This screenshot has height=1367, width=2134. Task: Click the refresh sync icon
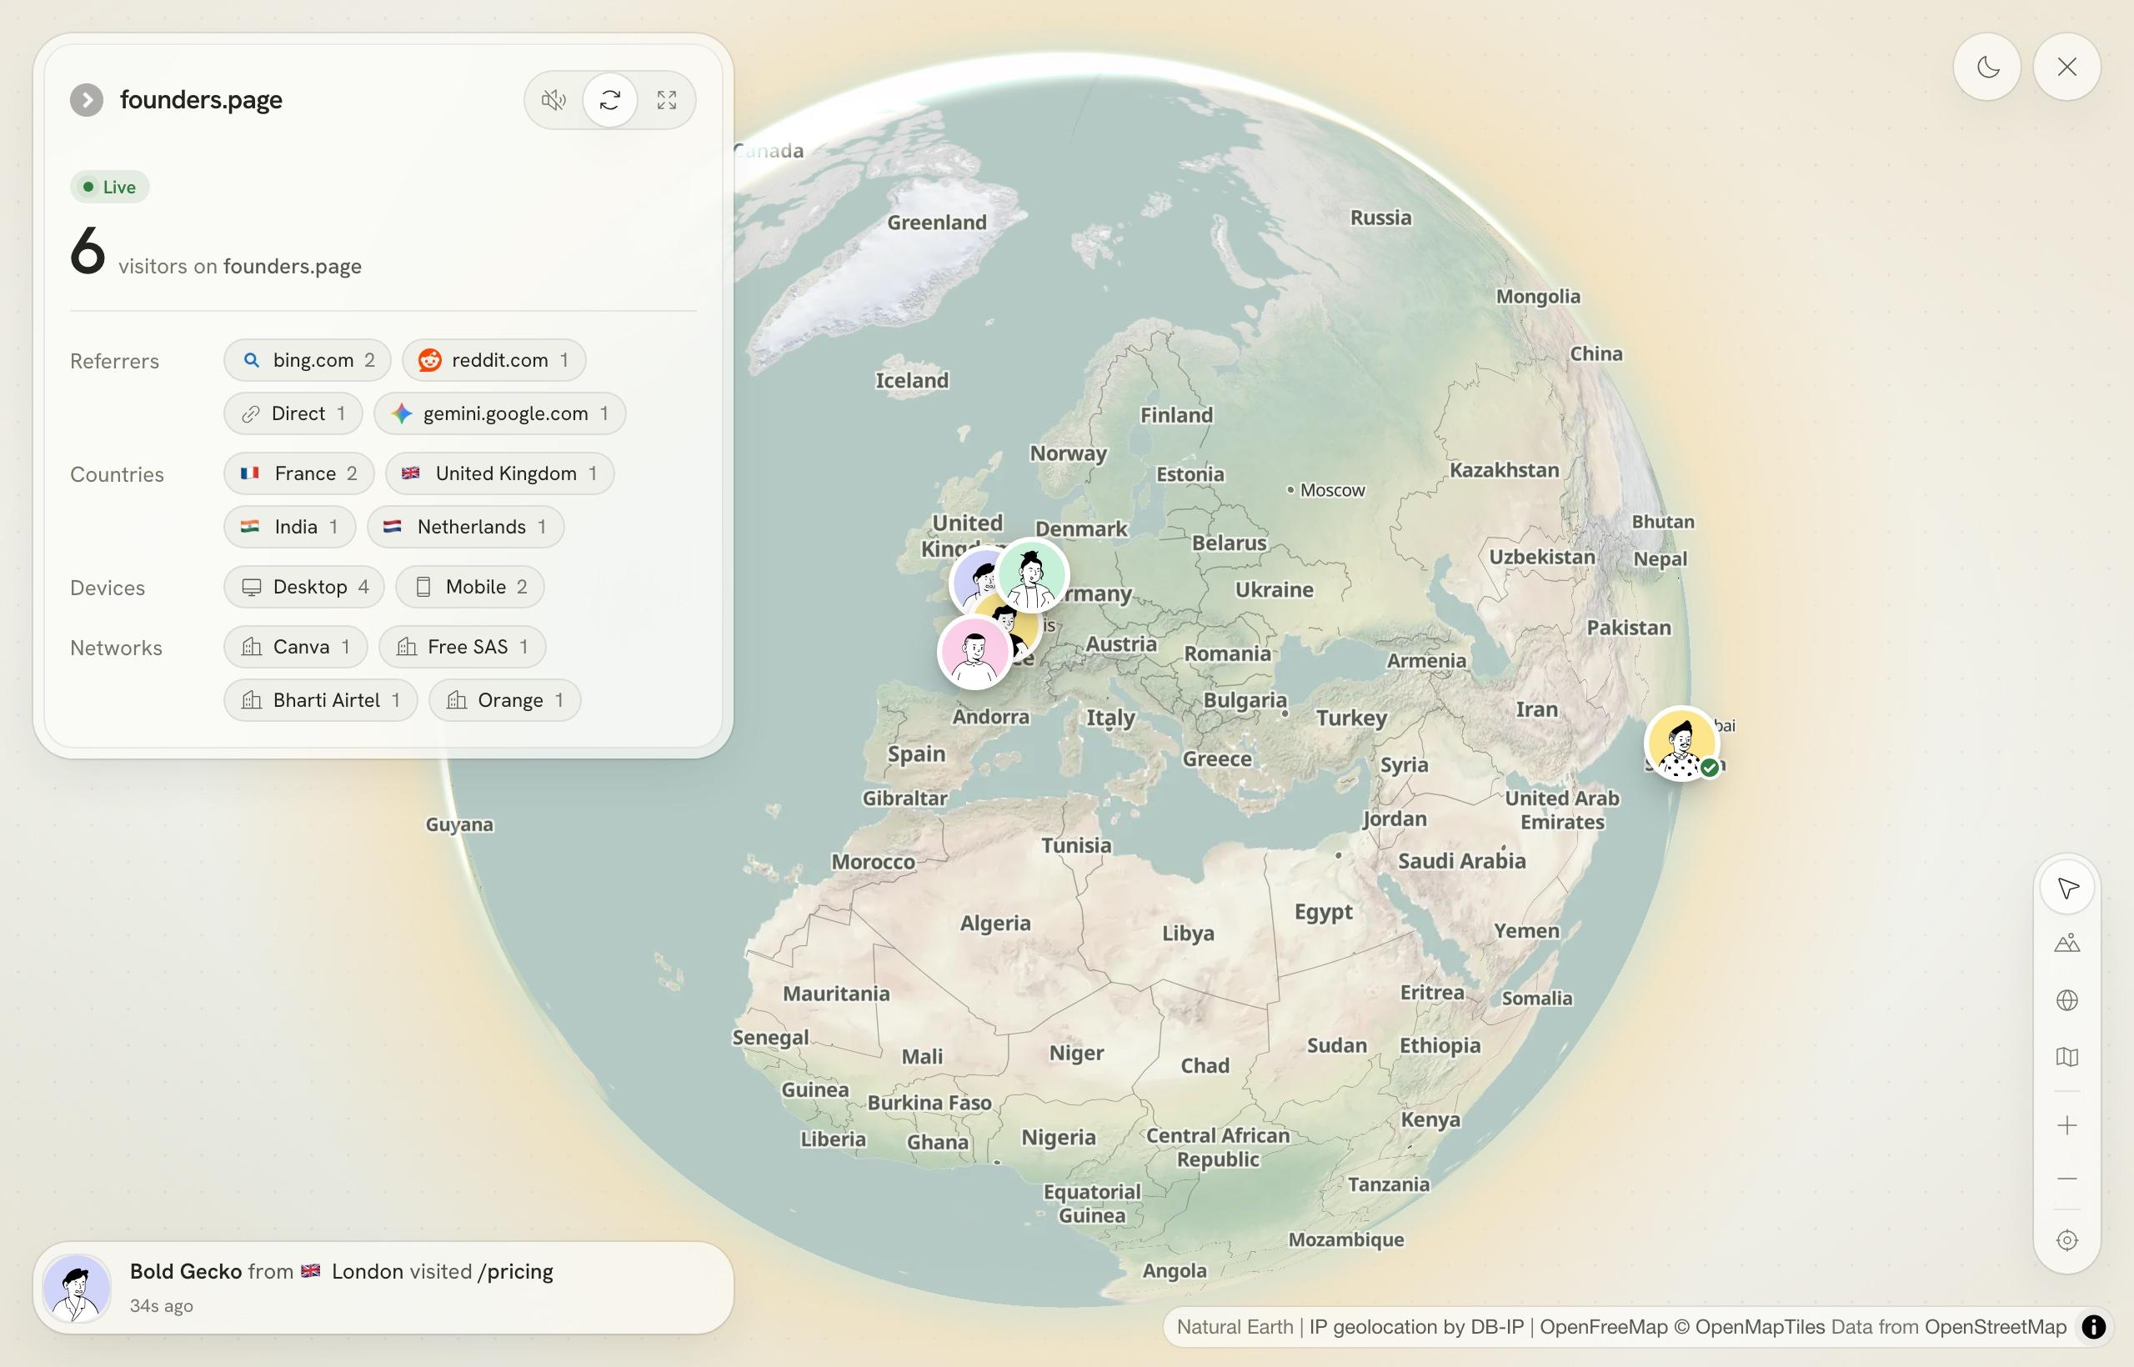point(610,99)
